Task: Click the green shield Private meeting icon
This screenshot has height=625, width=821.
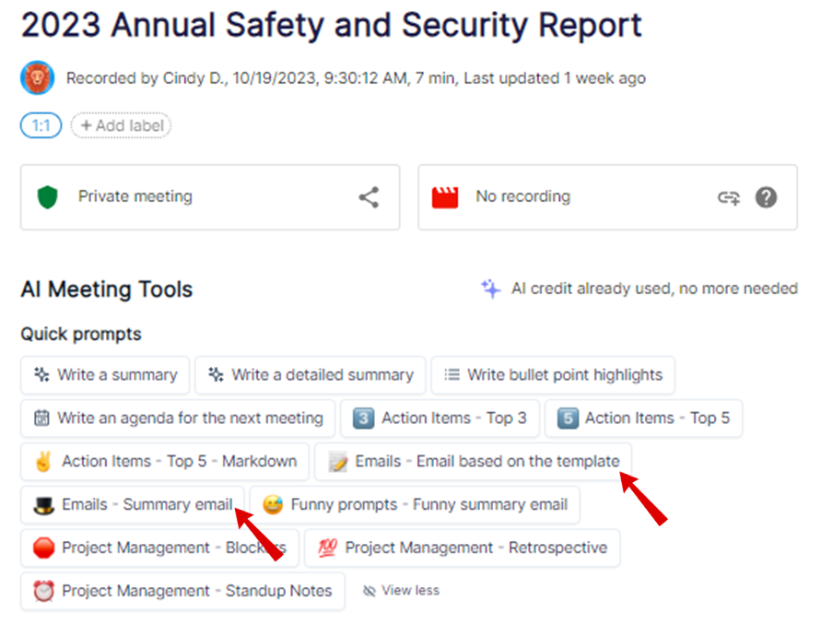Action: coord(48,197)
